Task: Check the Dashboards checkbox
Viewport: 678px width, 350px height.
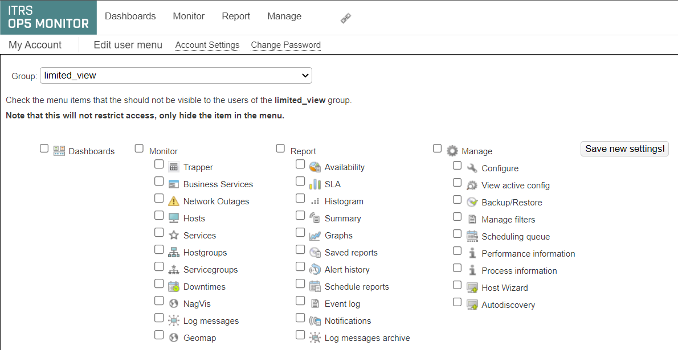Action: click(x=44, y=148)
